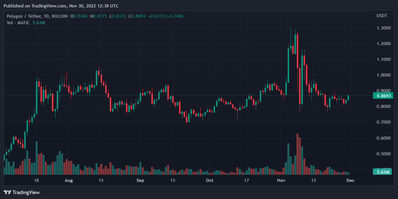Viewport: 398px width, 199px height.
Task: Click the Dec label on the time axis
Action: tap(351, 180)
